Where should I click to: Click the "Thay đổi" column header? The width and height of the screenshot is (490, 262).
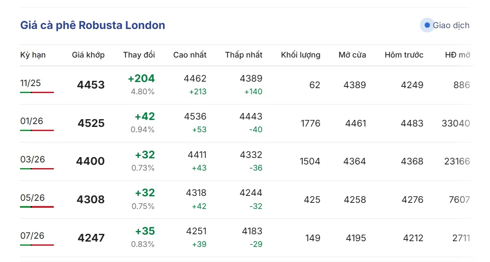point(139,55)
